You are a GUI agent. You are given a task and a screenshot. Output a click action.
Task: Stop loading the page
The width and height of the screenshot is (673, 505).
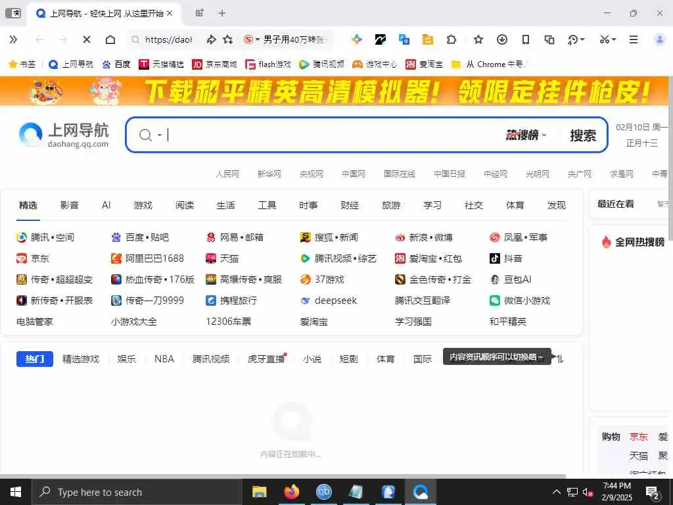(x=86, y=39)
